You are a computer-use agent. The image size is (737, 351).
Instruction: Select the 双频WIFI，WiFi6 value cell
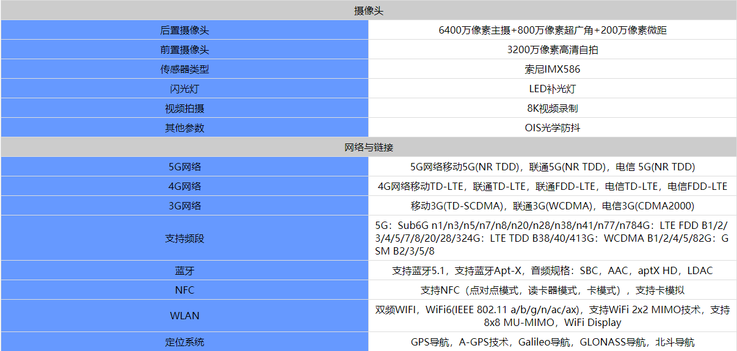click(x=553, y=316)
